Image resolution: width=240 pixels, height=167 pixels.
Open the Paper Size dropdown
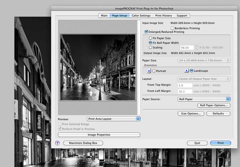(x=204, y=60)
